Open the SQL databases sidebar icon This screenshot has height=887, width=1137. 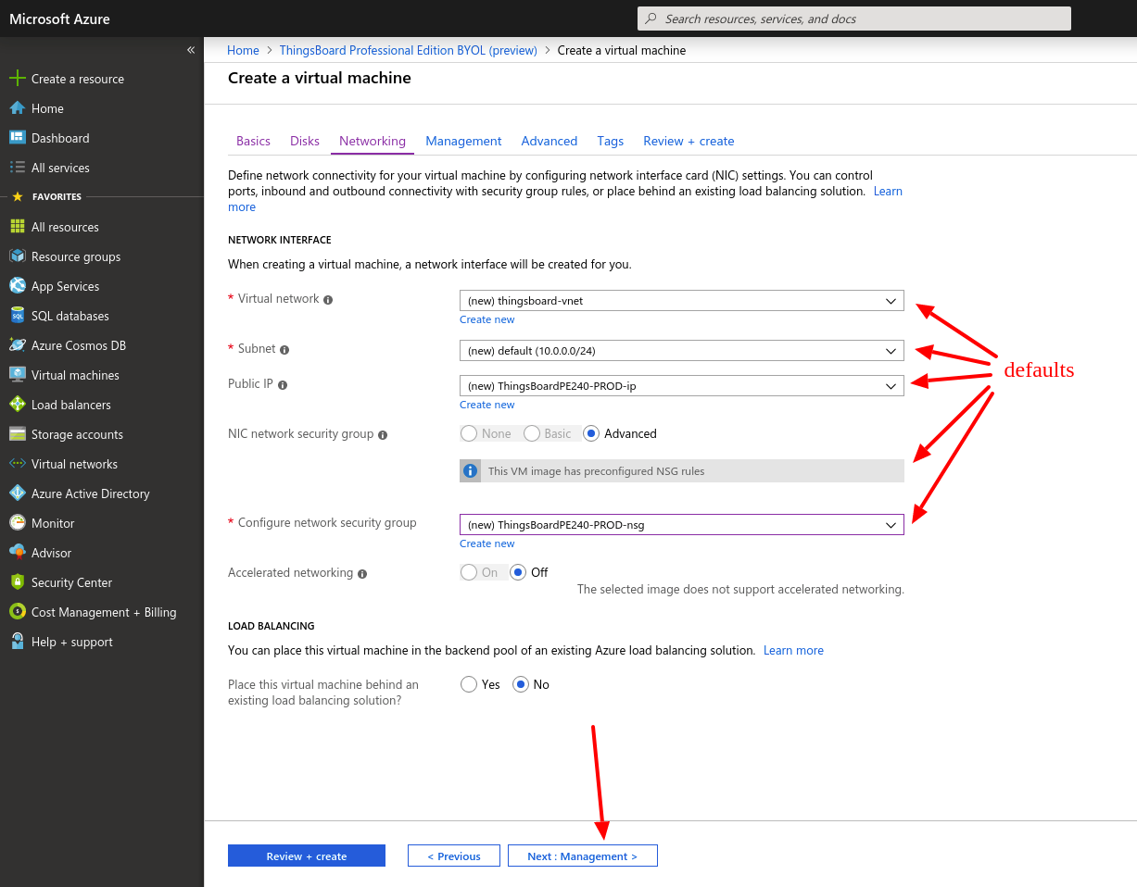[x=17, y=316]
